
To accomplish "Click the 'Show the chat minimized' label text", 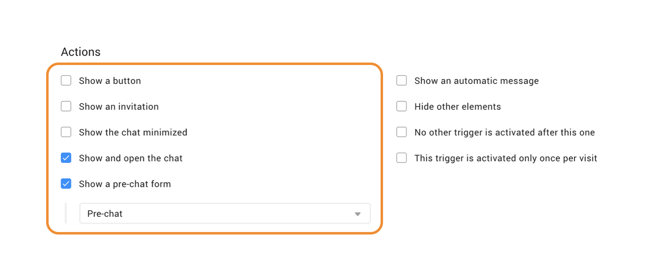I will pyautogui.click(x=133, y=132).
